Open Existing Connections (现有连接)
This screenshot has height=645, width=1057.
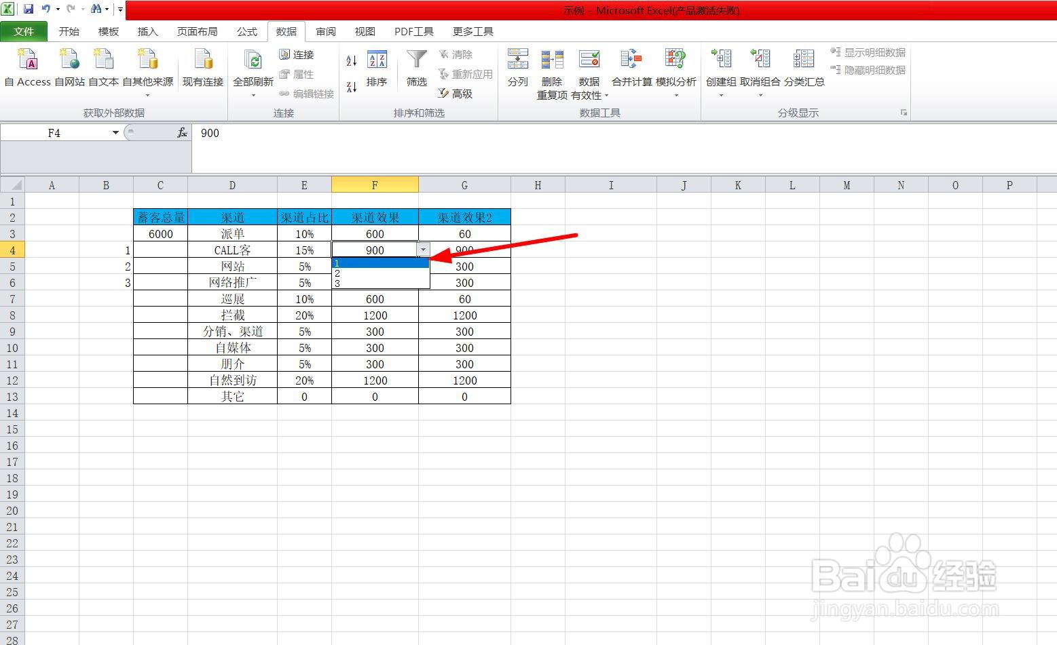(203, 66)
